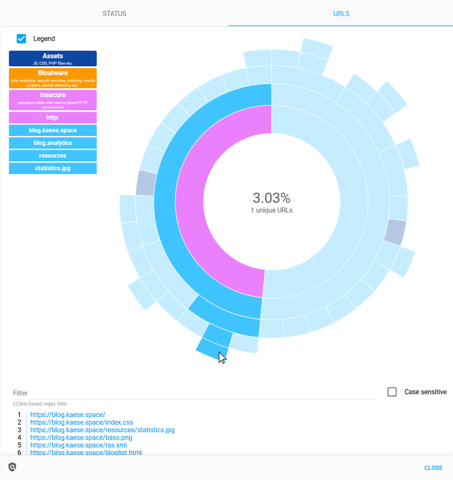Open the blog.kaese.space/rss.xml link

coord(78,445)
